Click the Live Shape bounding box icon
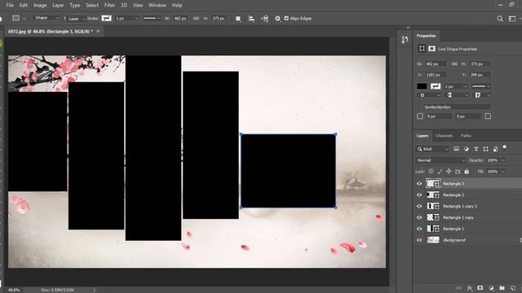 point(422,49)
